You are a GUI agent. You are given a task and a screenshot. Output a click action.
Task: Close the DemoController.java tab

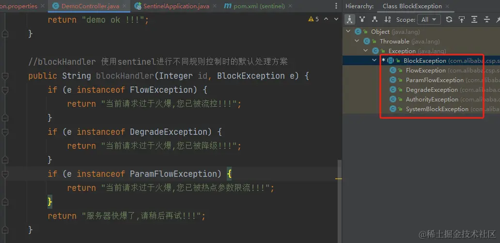click(x=124, y=6)
